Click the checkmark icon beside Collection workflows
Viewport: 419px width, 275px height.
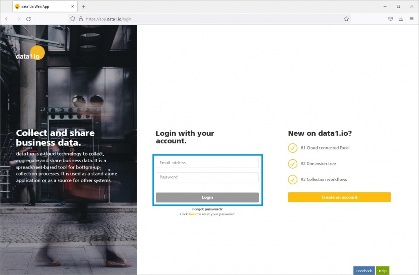[x=292, y=180]
